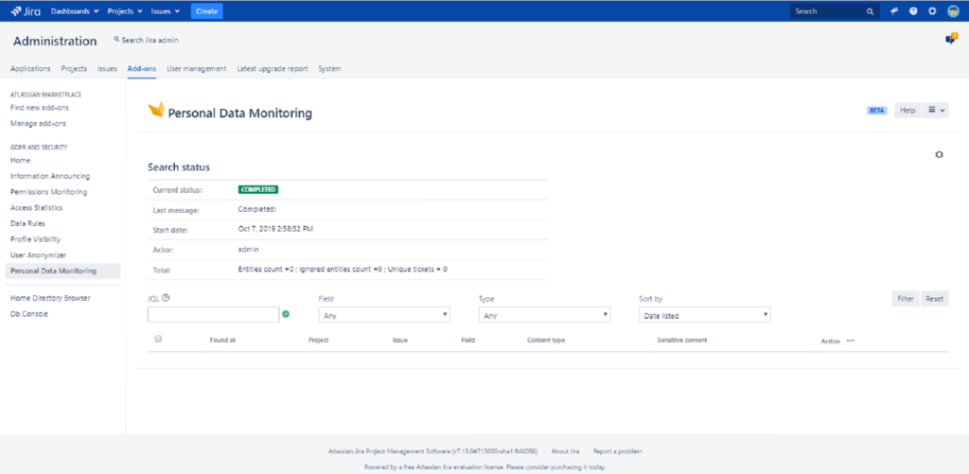Click the Filter button
Viewport: 969px width, 474px height.
pyautogui.click(x=906, y=298)
